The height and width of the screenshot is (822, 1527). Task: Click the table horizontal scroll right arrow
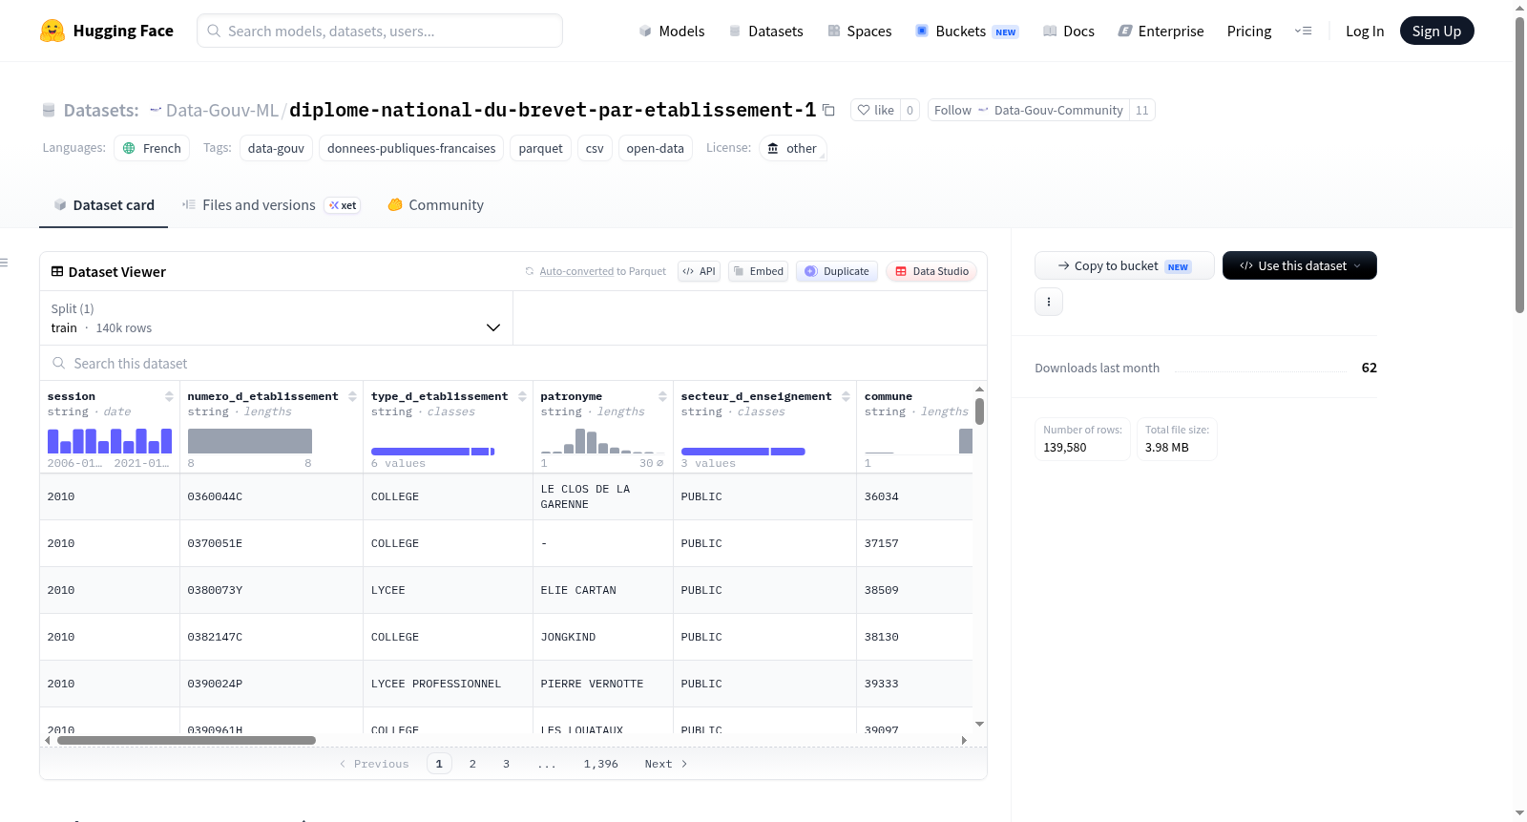click(964, 740)
